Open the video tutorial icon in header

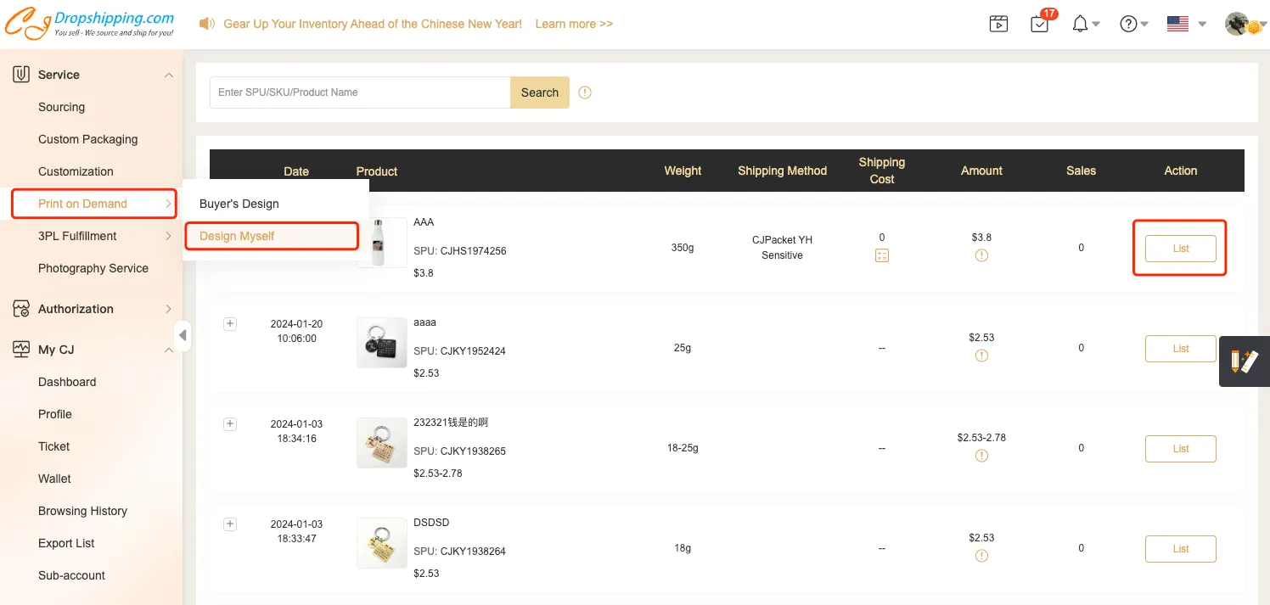[998, 24]
